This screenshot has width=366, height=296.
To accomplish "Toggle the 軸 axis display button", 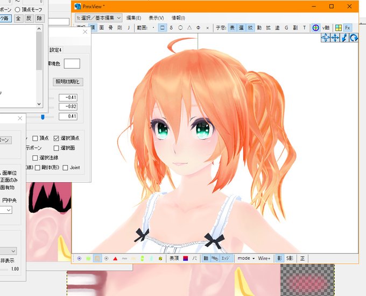I will pyautogui.click(x=206, y=258).
